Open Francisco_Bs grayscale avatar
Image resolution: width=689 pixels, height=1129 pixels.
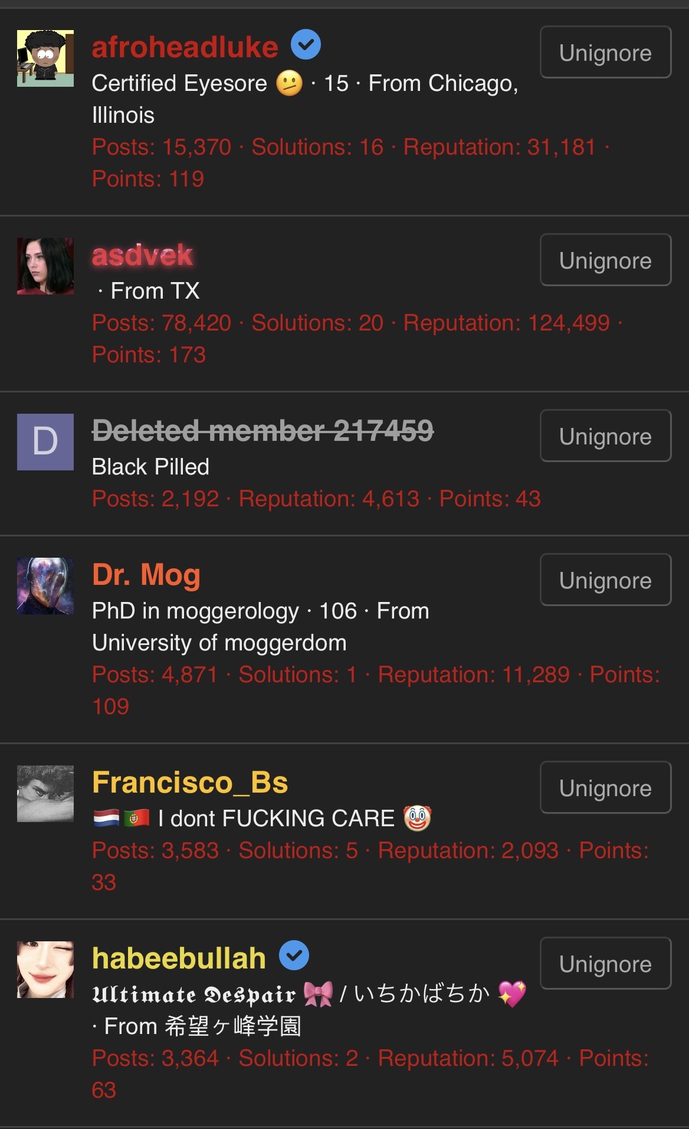pyautogui.click(x=45, y=794)
